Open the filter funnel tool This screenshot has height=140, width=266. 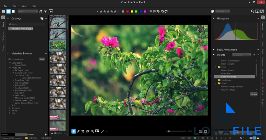pyautogui.click(x=45, y=12)
